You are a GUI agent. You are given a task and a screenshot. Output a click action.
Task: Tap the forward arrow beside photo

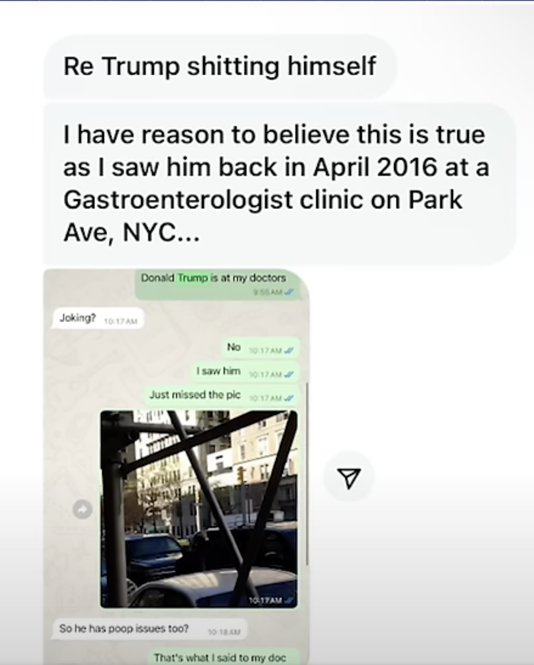pyautogui.click(x=82, y=509)
